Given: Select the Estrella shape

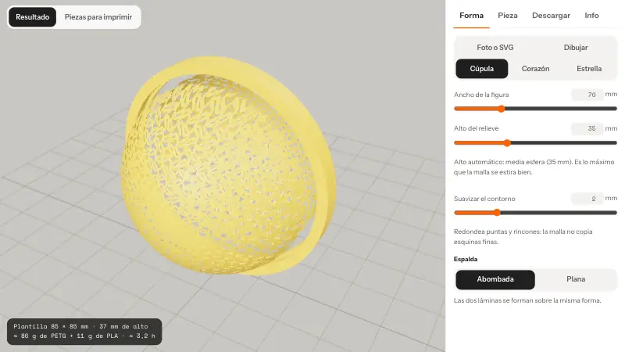Looking at the screenshot, I should pyautogui.click(x=589, y=69).
